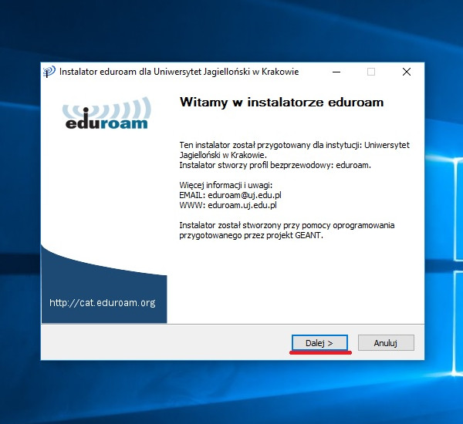Click the heading 'Witamy w instalatorze eduroam'

click(281, 103)
